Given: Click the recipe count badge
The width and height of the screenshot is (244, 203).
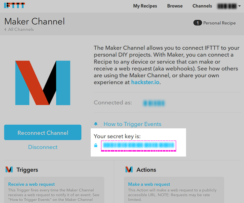Looking at the screenshot, I should [197, 23].
